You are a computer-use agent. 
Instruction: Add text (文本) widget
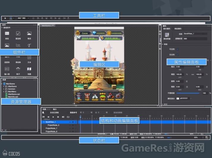coord(29,60)
